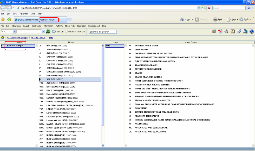
Task: Click the RSS Feeds icon
Action: tap(197, 19)
